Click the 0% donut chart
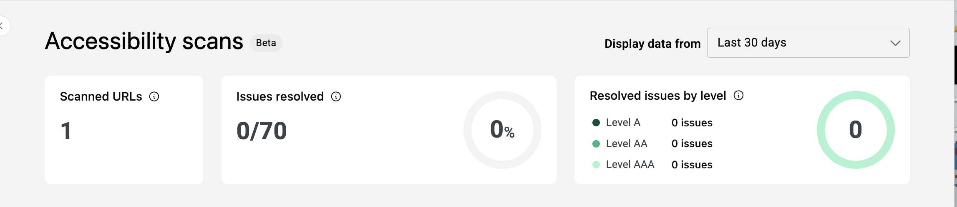The image size is (957, 207). point(502,130)
